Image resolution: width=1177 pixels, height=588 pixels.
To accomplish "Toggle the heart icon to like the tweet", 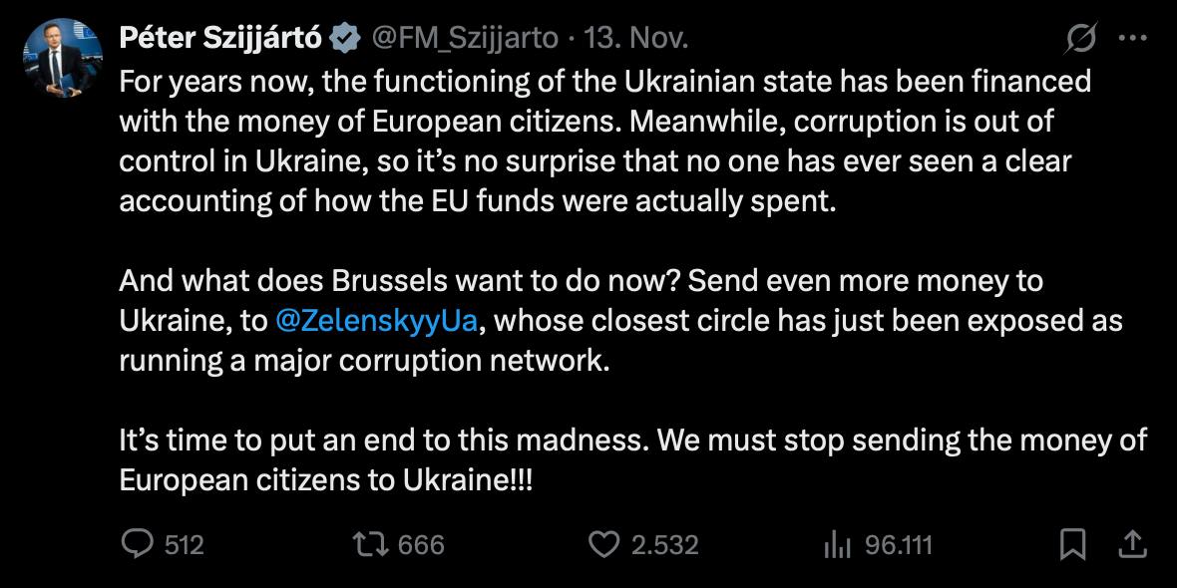I will tap(603, 544).
